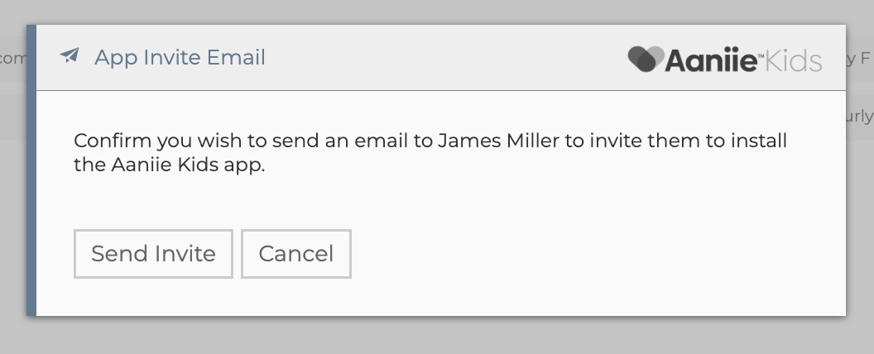
Task: Click the Aaniie heart logo icon
Action: point(646,59)
